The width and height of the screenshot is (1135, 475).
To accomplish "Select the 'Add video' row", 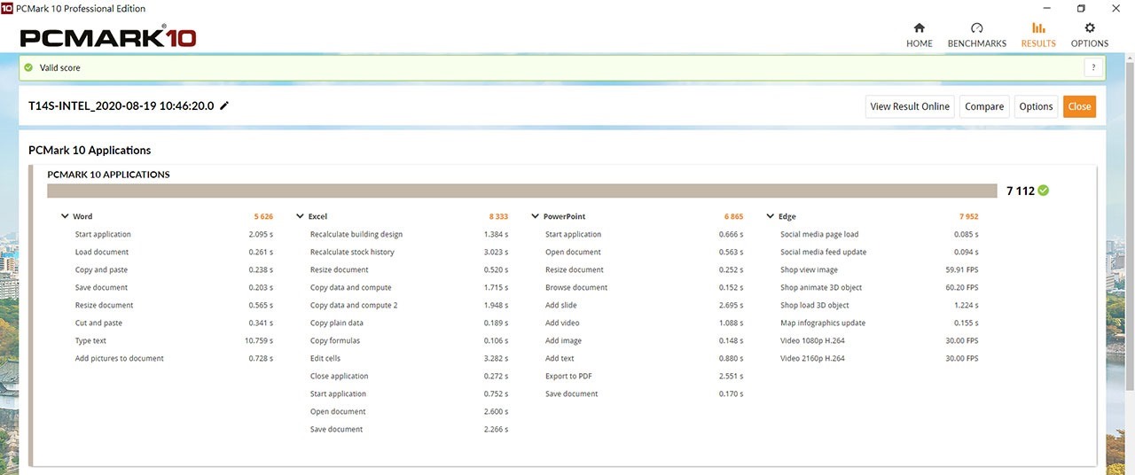I will tap(644, 323).
